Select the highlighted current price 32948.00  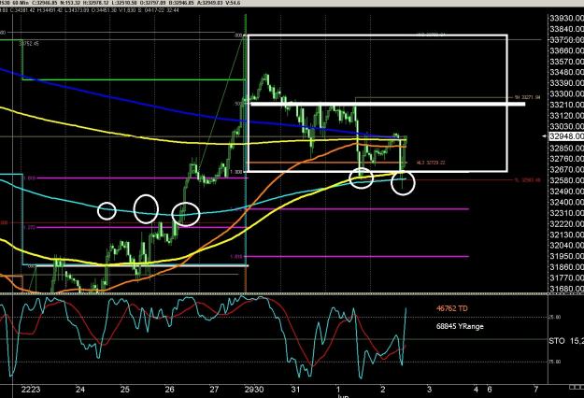tap(566, 136)
